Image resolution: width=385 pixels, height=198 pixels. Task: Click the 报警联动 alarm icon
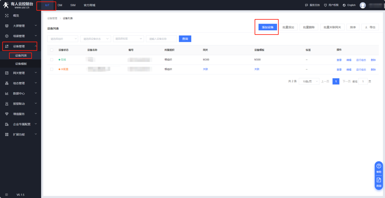point(7,104)
